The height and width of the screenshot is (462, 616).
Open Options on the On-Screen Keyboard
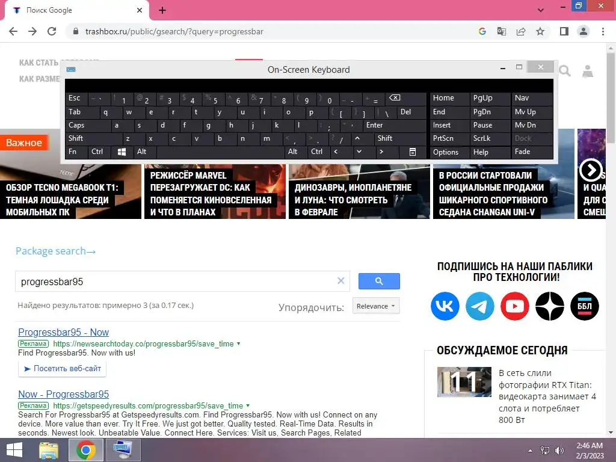[450, 152]
